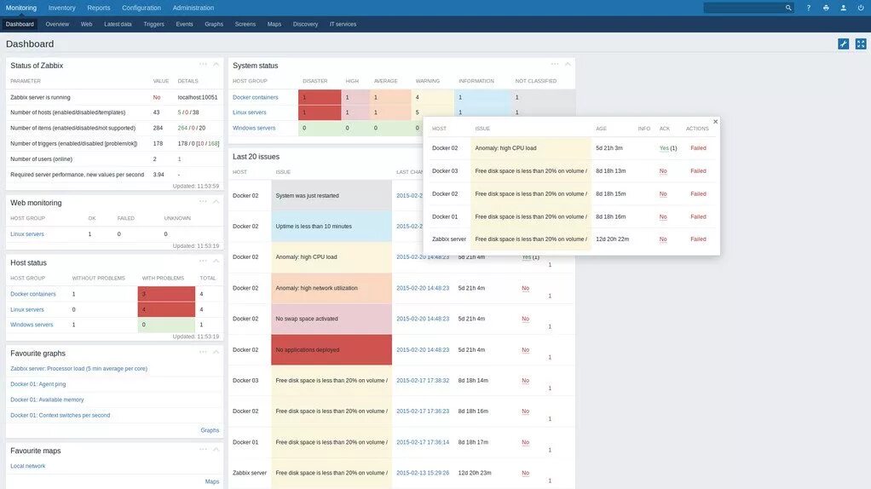Click 'Uptime is less than 10 minutes' cell
This screenshot has height=489, width=871.
tap(332, 227)
